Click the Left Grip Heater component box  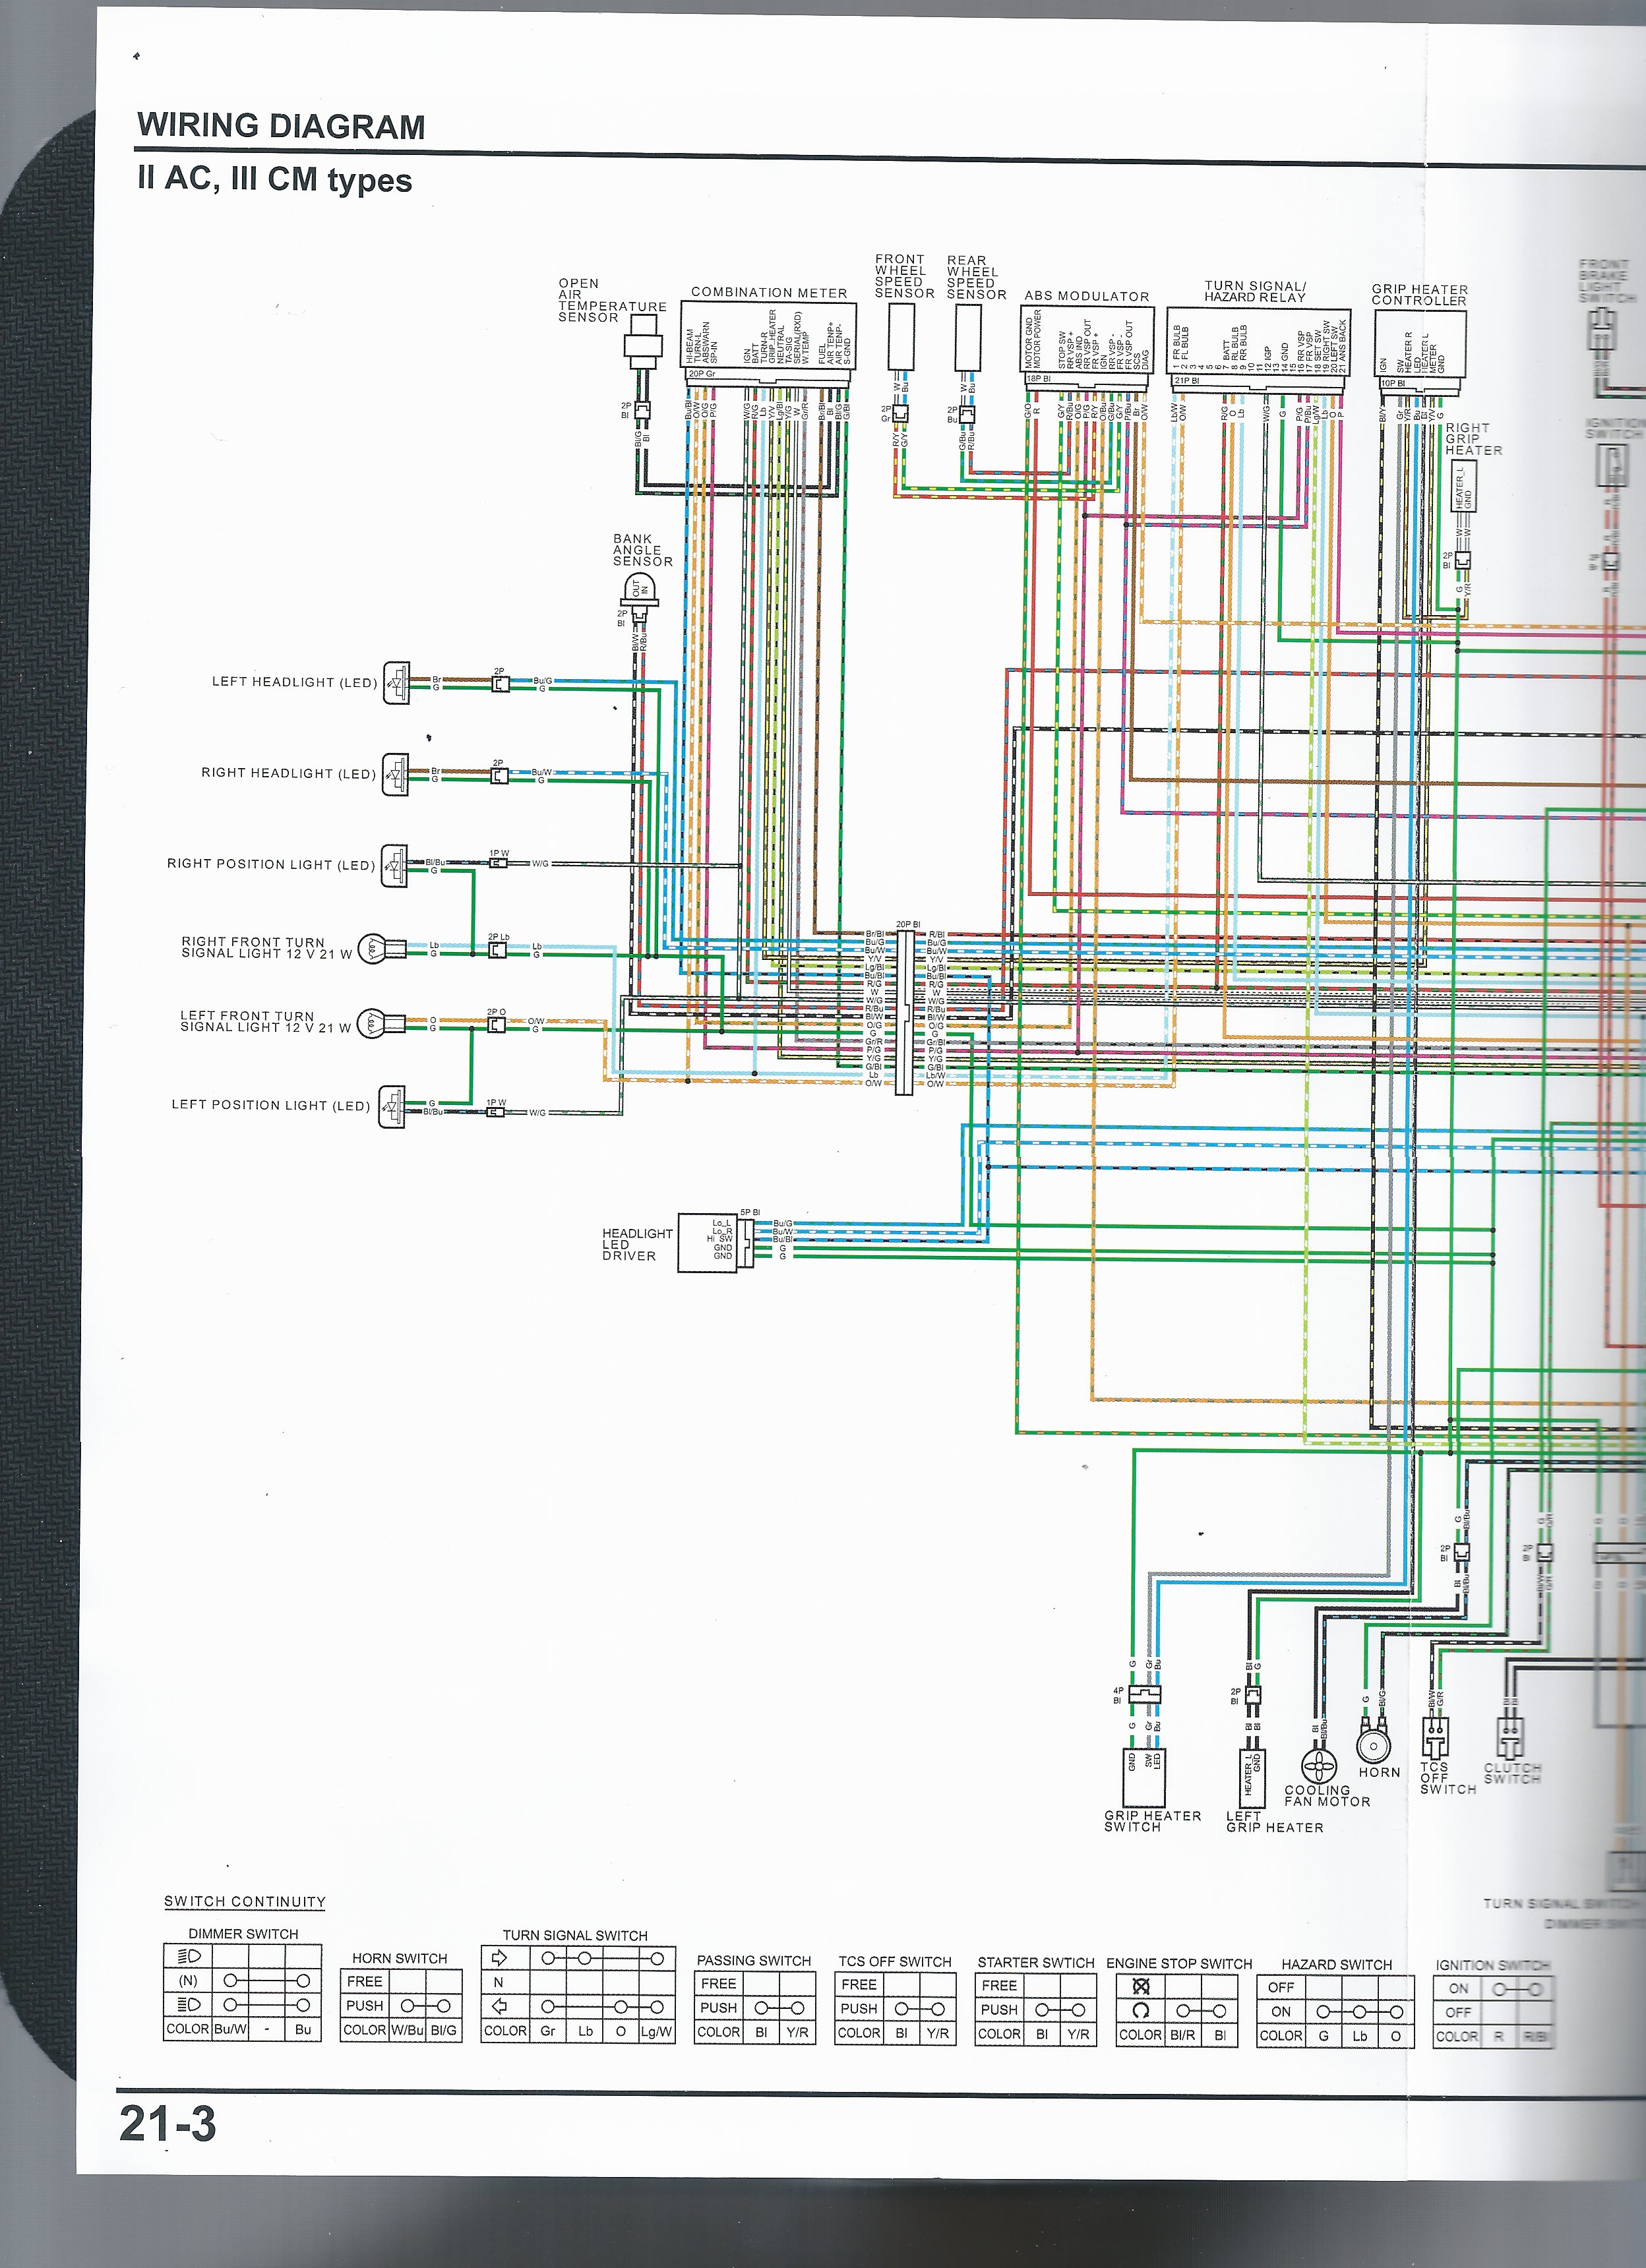[x=1252, y=1778]
